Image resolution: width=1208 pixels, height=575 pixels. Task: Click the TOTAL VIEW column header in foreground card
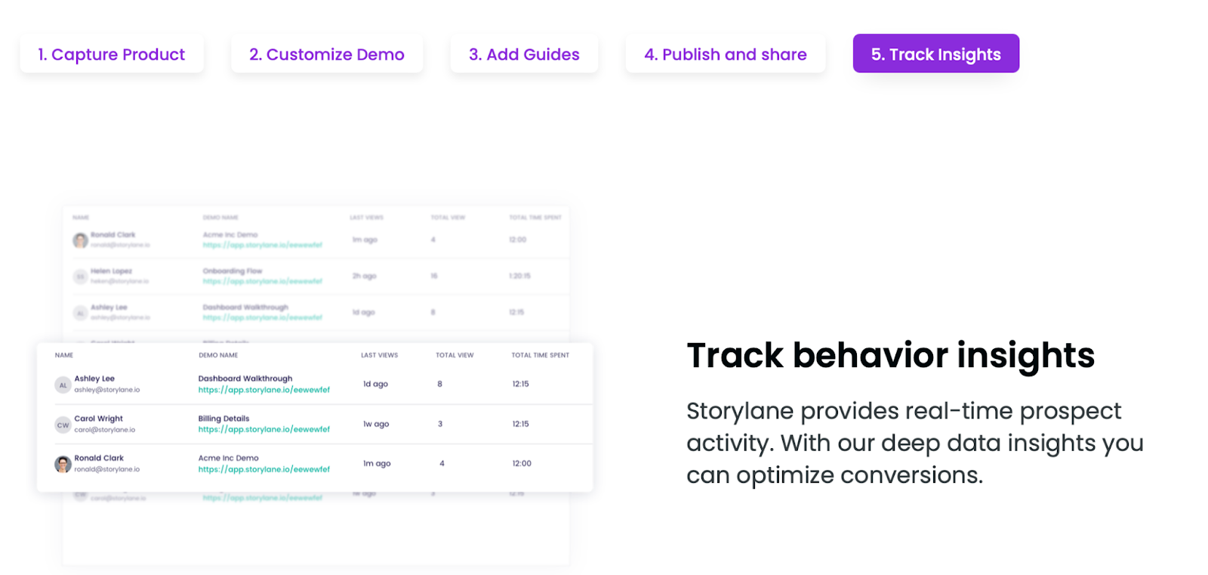pyautogui.click(x=455, y=355)
